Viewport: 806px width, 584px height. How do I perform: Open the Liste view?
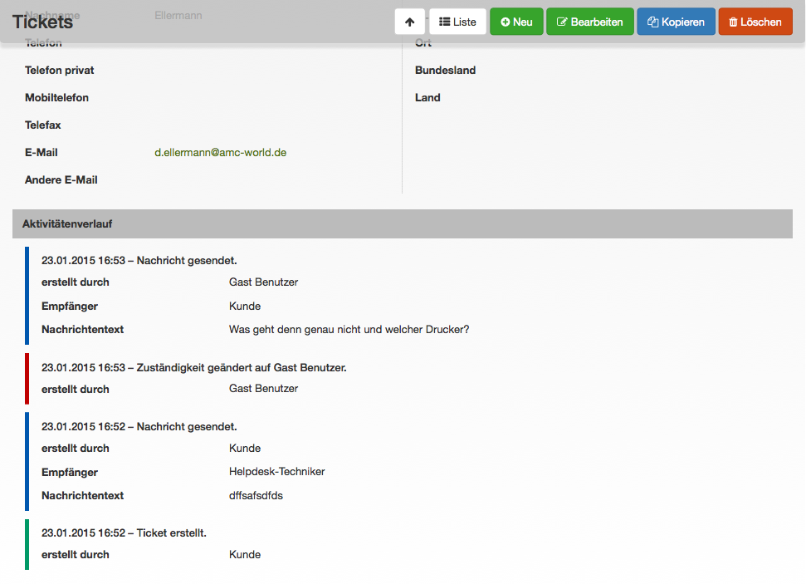pyautogui.click(x=457, y=22)
